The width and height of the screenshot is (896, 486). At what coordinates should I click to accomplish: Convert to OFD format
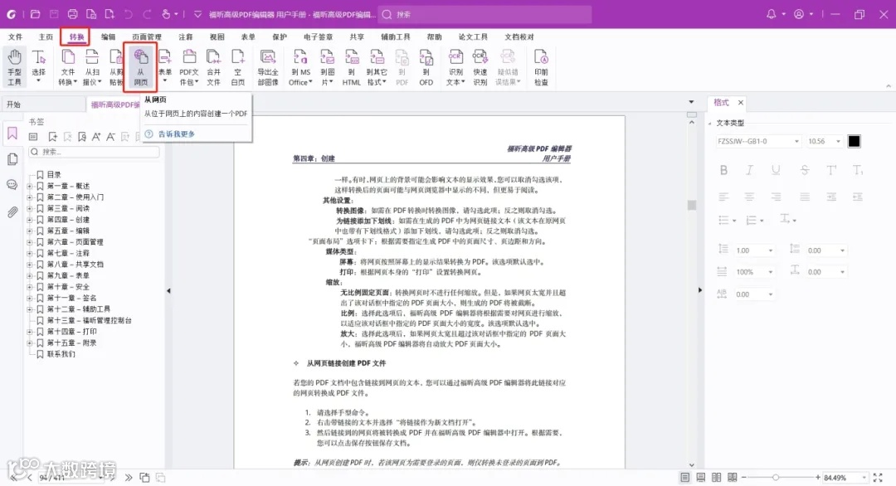coord(426,67)
